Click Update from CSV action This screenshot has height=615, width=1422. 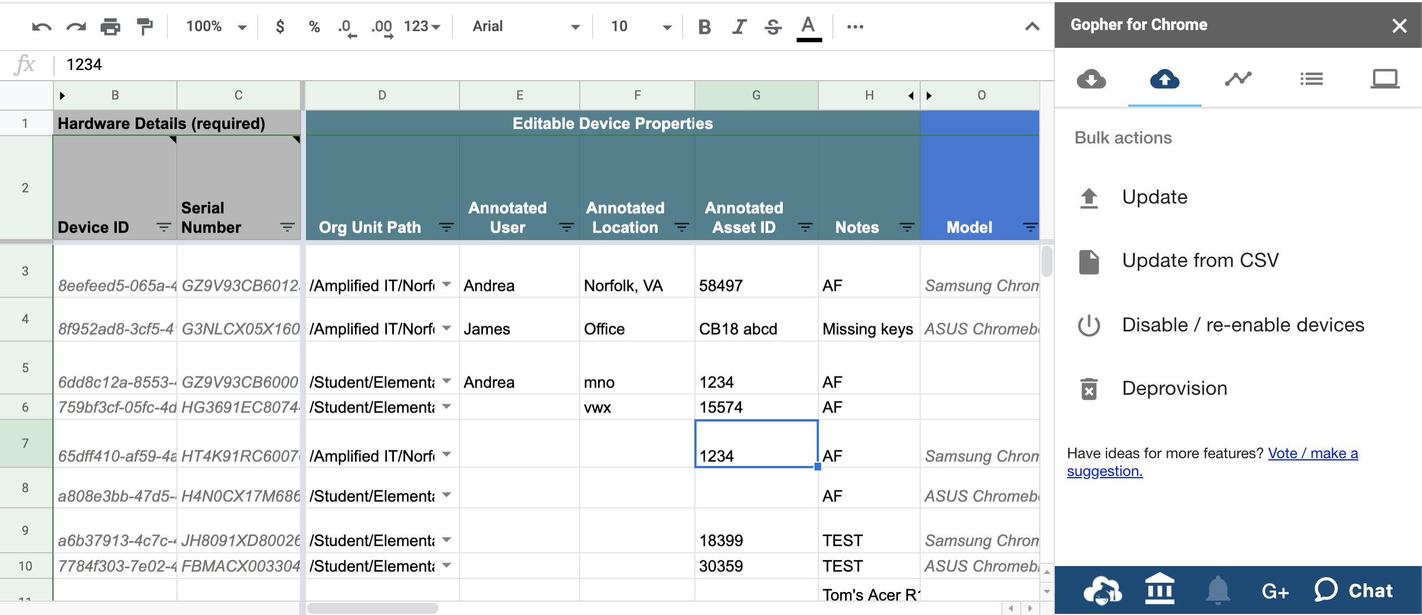[1200, 261]
